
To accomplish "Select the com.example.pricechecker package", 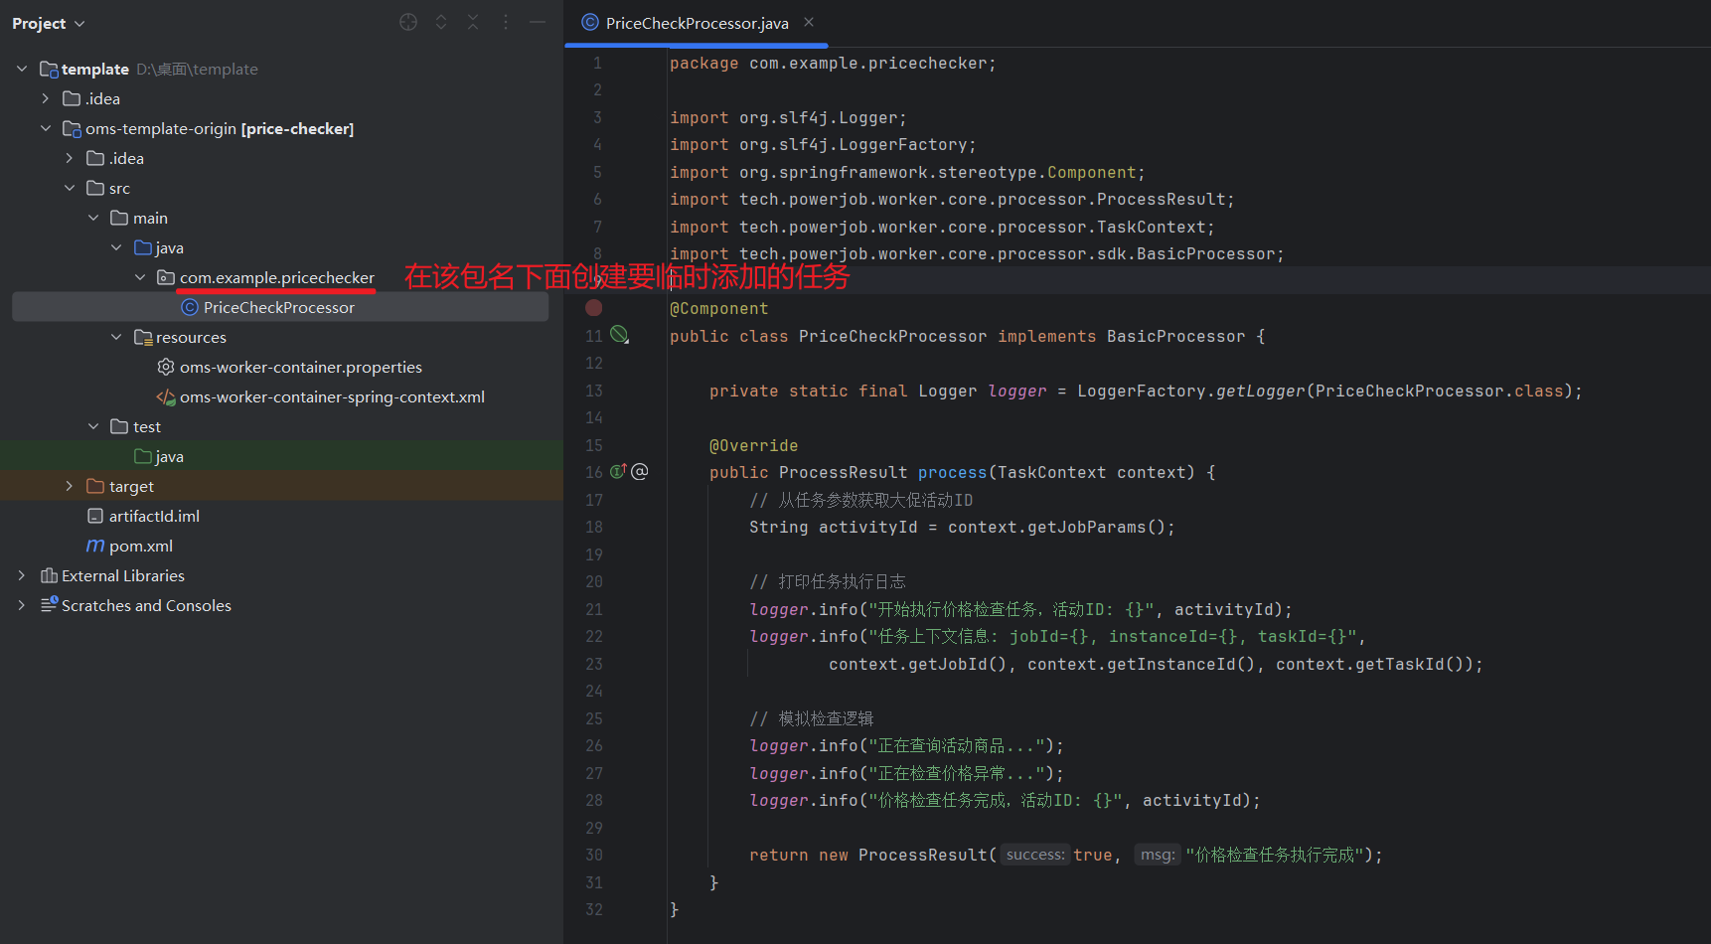I will click(x=277, y=277).
